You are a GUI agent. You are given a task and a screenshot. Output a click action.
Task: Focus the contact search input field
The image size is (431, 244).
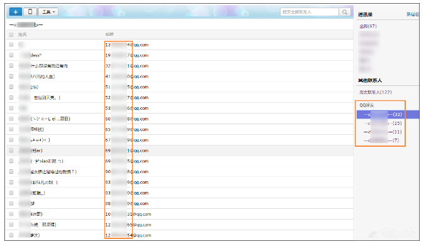(x=310, y=12)
